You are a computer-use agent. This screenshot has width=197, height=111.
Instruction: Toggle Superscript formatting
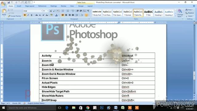coord(43,15)
